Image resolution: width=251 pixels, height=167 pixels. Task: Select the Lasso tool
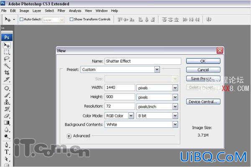[x=7, y=59]
